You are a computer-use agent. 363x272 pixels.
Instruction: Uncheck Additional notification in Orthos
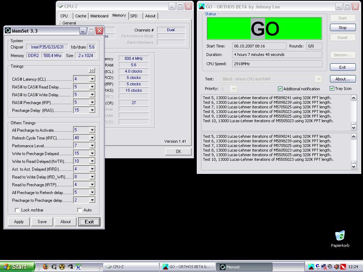[280, 89]
